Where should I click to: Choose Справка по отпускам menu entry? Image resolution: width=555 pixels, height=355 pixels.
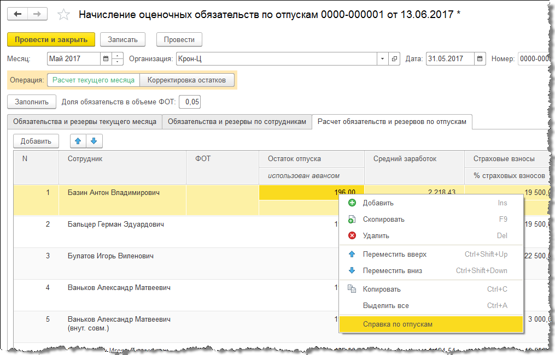[x=431, y=324]
